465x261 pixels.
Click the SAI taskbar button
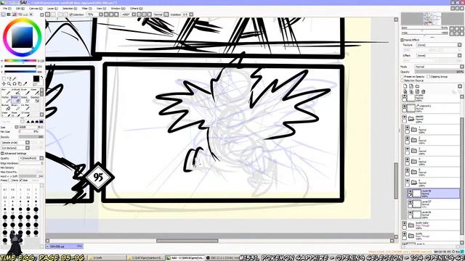pos(185,258)
